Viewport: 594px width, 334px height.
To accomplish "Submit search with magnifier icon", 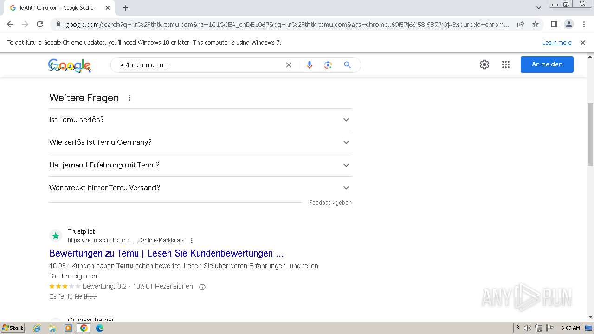I will (347, 65).
